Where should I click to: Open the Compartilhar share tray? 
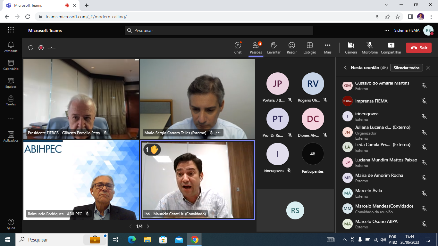coord(391,48)
